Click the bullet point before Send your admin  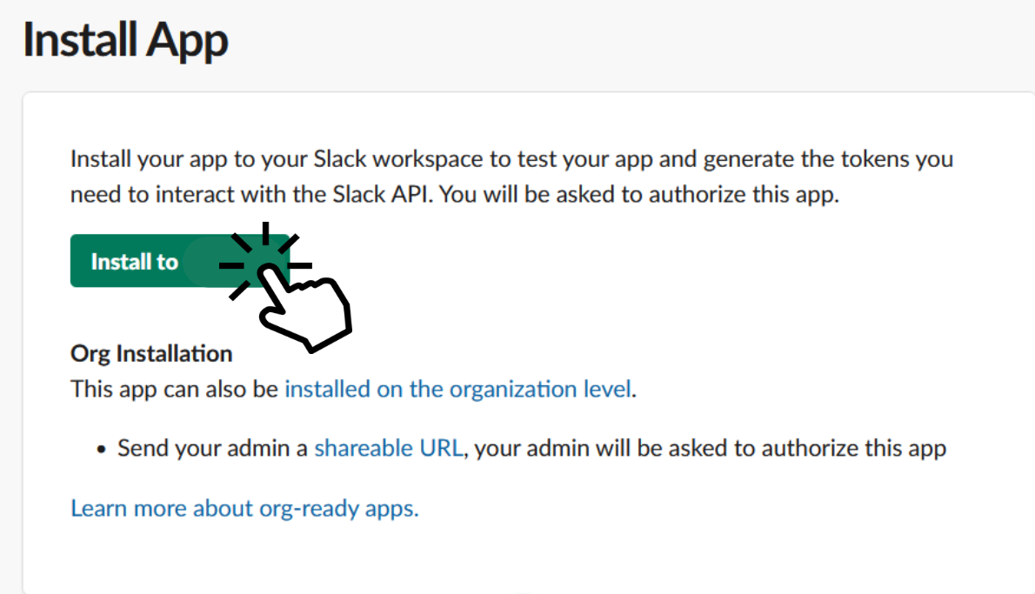(101, 450)
